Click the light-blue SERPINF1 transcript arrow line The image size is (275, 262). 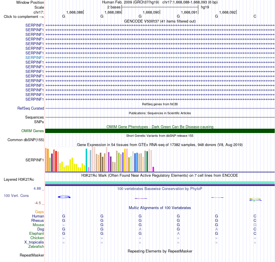tap(160, 58)
